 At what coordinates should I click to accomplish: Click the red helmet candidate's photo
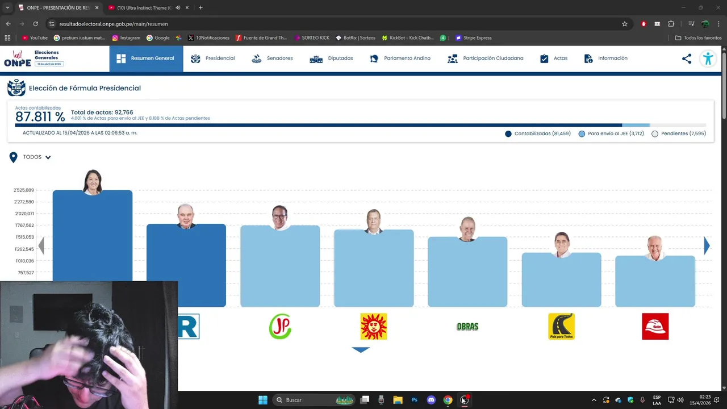click(x=655, y=248)
